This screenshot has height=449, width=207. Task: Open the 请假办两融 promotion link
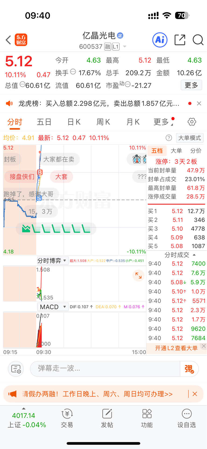coord(97,394)
